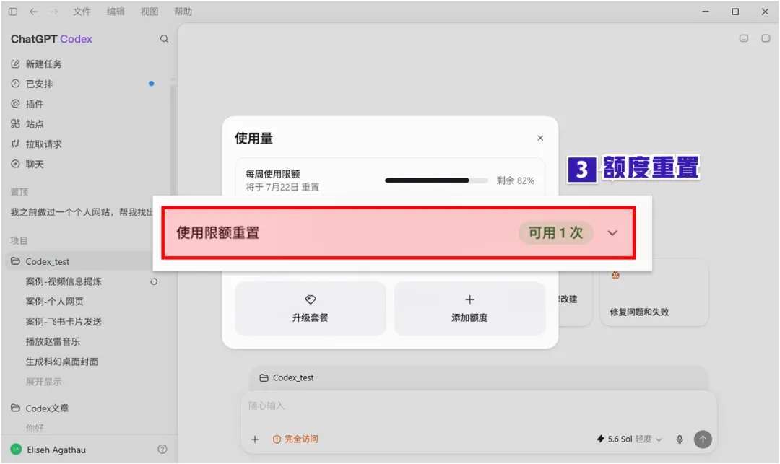
Task: Expand the list with 展开显示
Action: point(44,382)
